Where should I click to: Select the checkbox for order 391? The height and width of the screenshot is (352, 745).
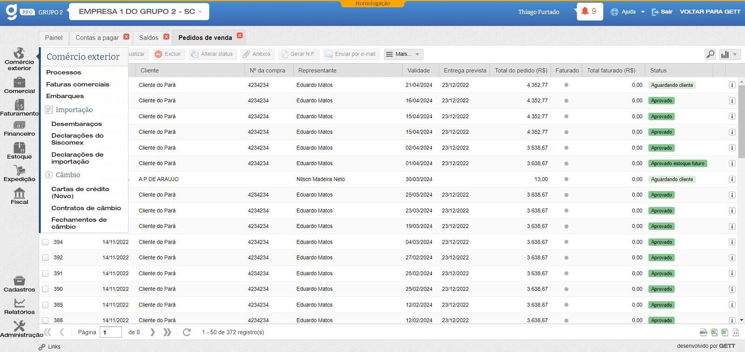(x=45, y=273)
